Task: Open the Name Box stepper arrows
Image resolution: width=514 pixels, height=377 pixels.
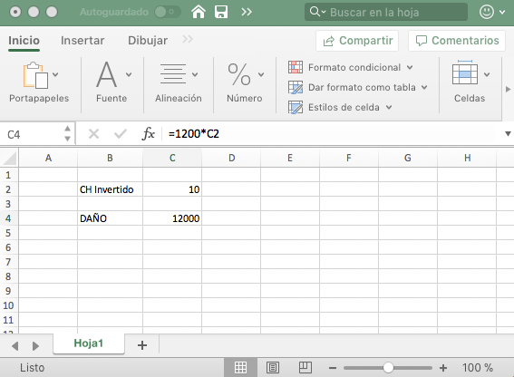Action: click(67, 134)
